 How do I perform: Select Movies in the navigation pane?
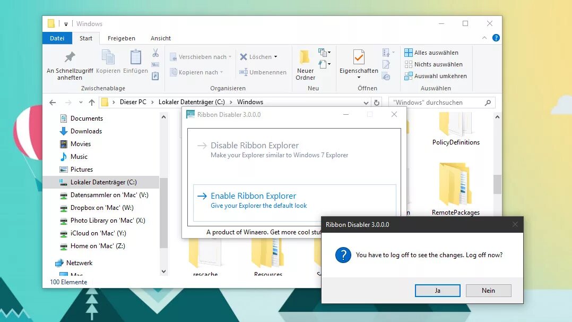point(80,144)
